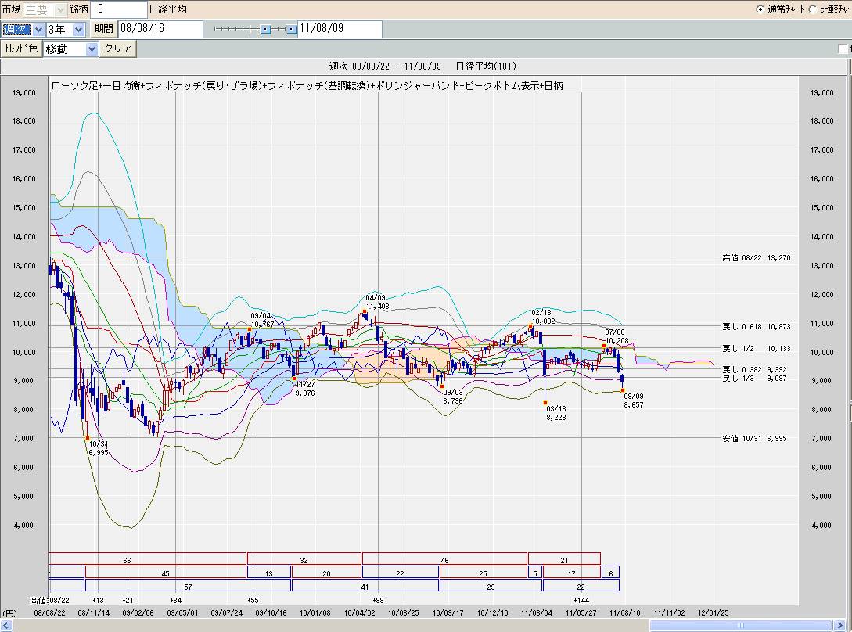Click the 戻し 1/3 9,087 Fibonacci label
Viewport: 852px width, 632px height.
point(755,379)
